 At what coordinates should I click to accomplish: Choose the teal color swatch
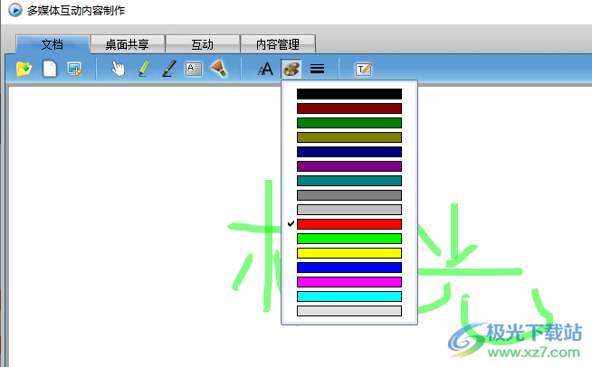click(349, 181)
